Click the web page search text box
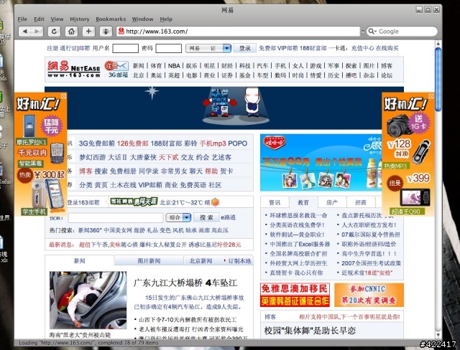460x350 pixels. [x=116, y=217]
